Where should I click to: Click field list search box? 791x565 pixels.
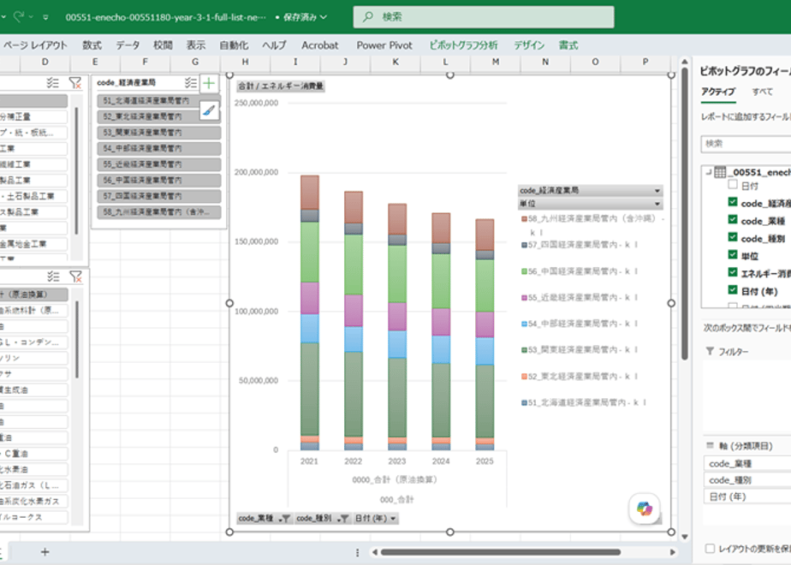point(746,144)
